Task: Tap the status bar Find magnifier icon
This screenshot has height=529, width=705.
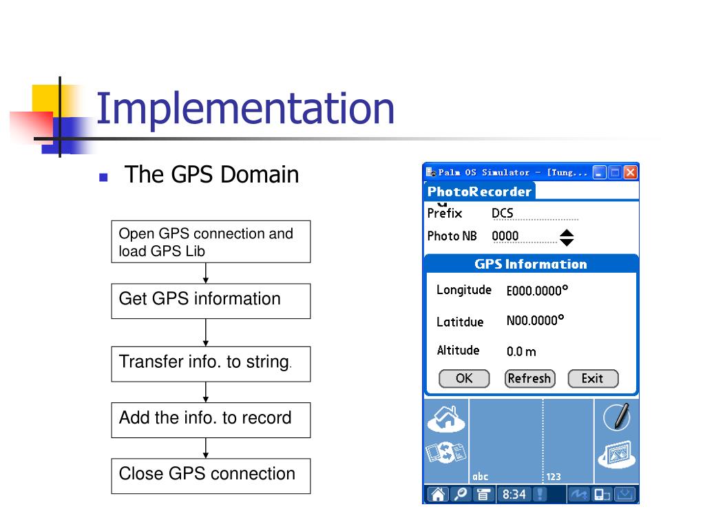Action: pos(461,495)
